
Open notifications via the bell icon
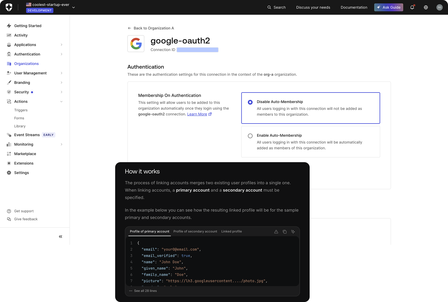[x=412, y=7]
